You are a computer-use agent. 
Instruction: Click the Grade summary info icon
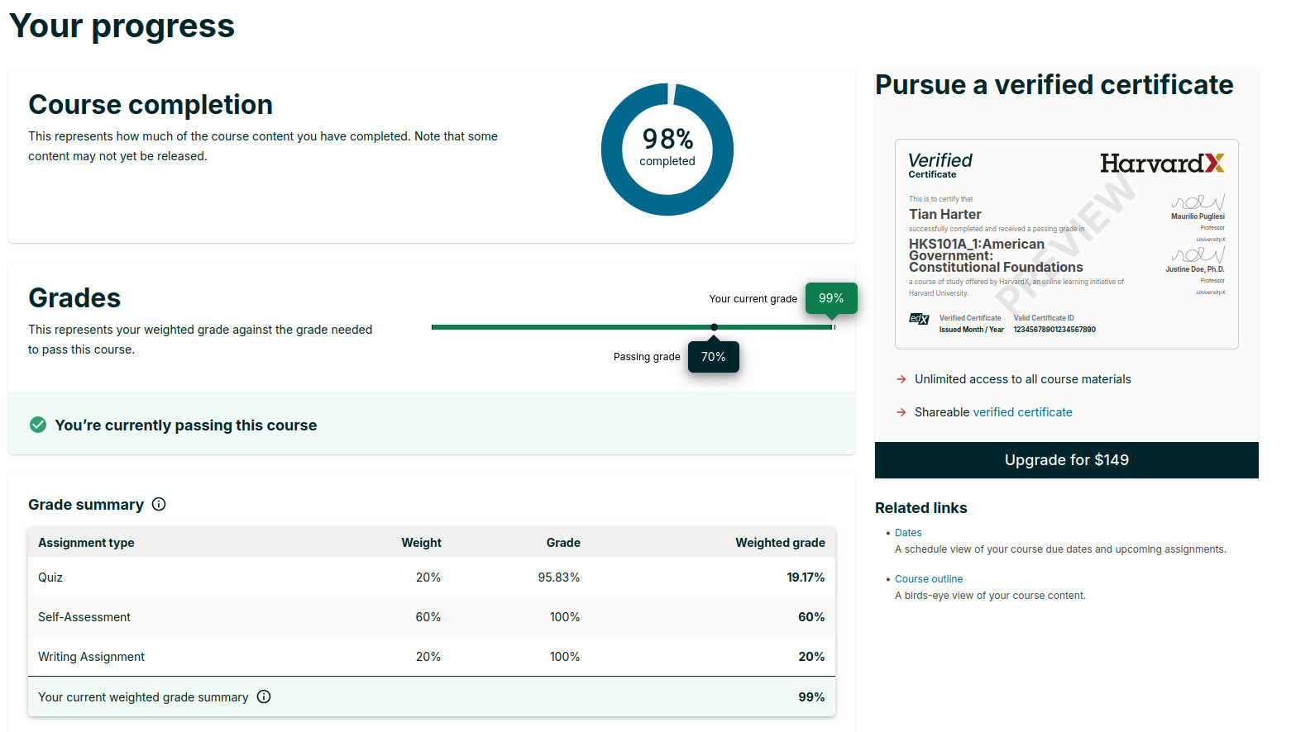pos(159,504)
